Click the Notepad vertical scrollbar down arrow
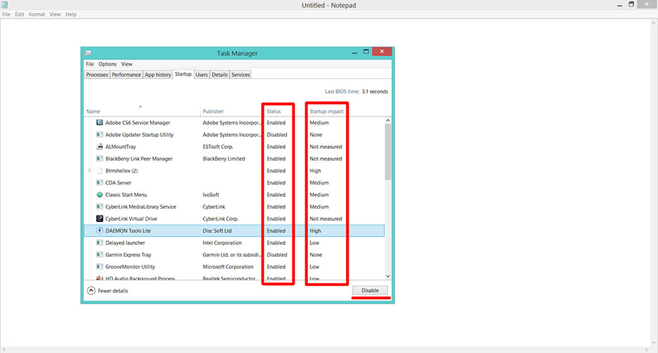 coord(654,343)
